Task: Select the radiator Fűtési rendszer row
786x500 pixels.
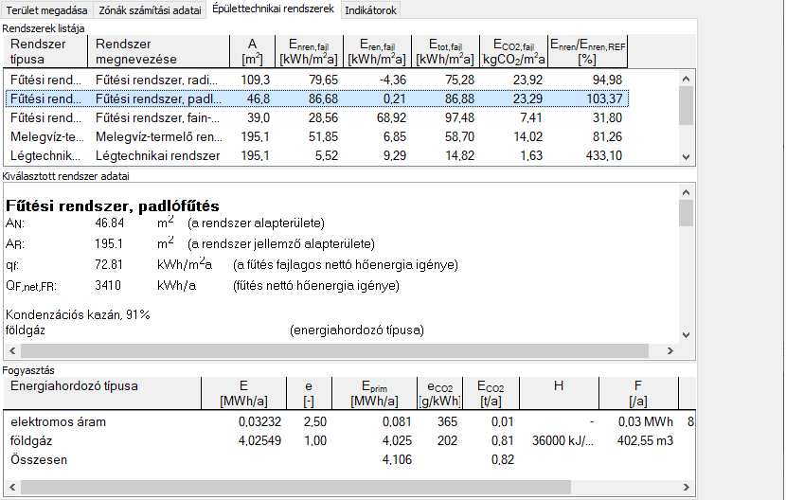Action: pyautogui.click(x=316, y=80)
